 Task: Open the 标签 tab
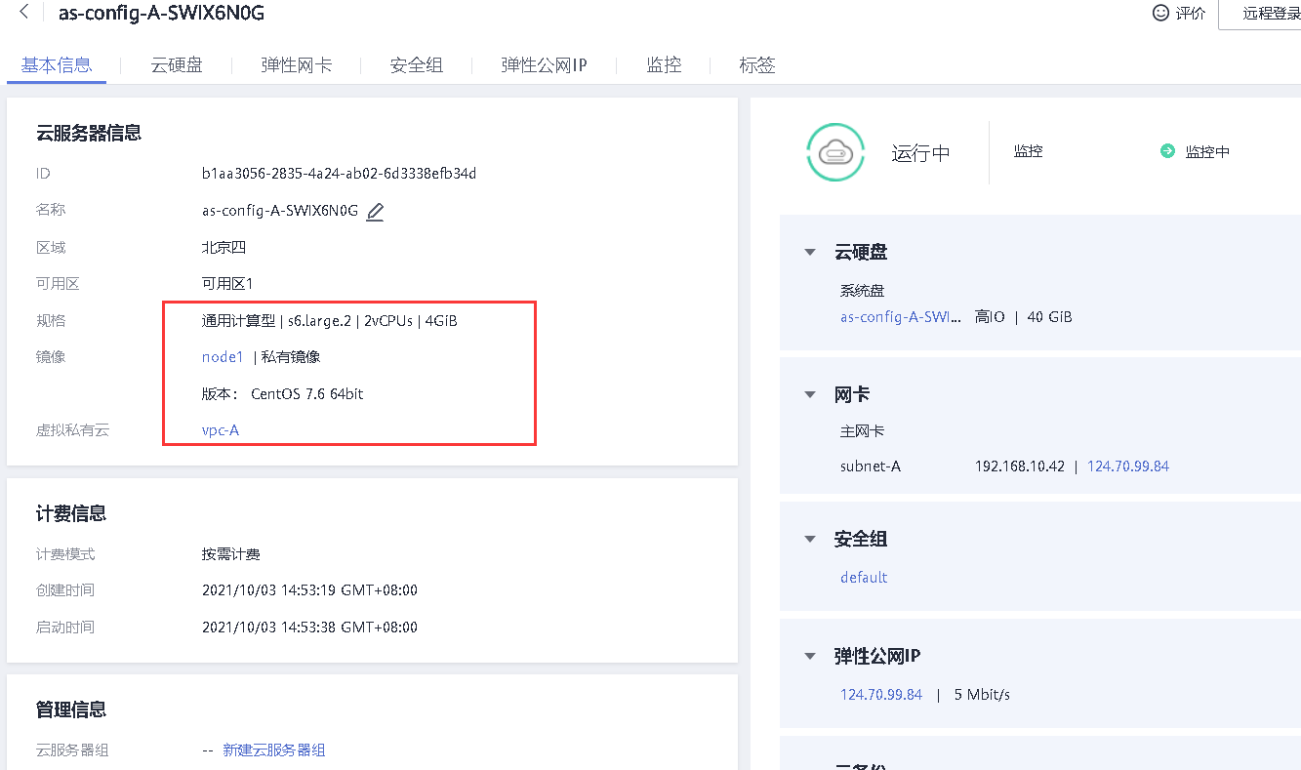click(x=757, y=65)
